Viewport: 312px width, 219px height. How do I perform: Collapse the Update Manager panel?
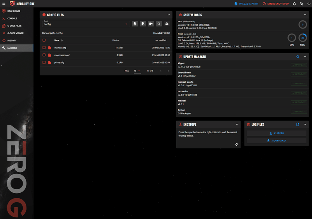click(x=305, y=57)
